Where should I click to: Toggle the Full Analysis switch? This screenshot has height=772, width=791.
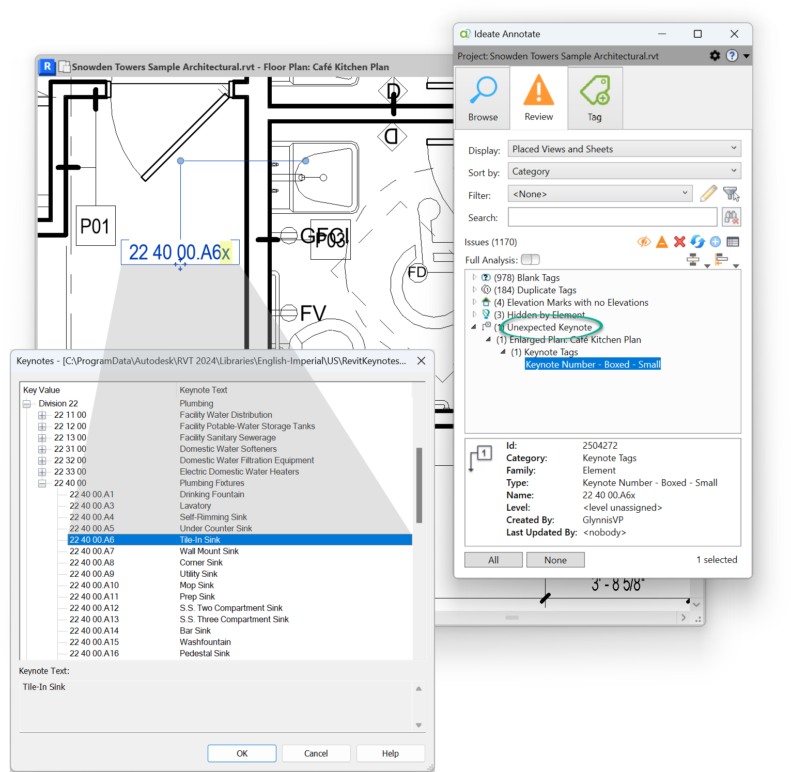[530, 259]
